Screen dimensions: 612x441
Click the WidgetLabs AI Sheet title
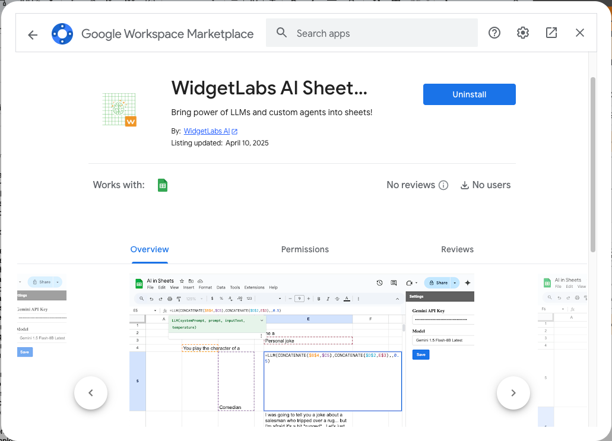[x=269, y=88]
